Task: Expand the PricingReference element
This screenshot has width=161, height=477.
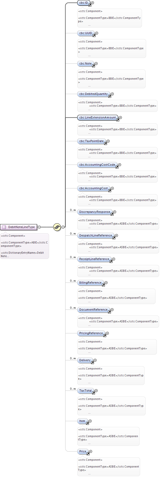Action: [x=108, y=333]
